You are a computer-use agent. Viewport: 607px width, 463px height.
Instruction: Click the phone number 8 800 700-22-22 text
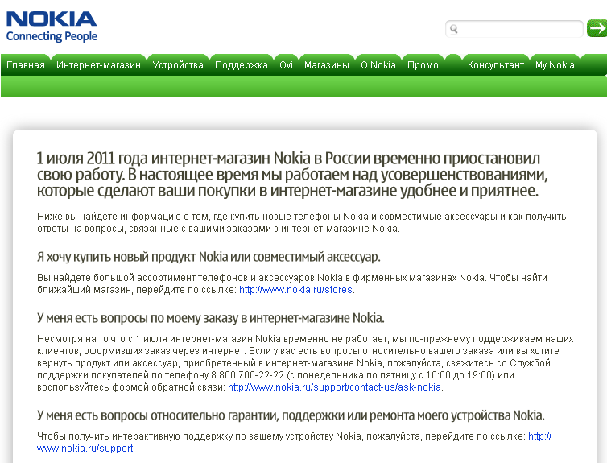pyautogui.click(x=247, y=375)
